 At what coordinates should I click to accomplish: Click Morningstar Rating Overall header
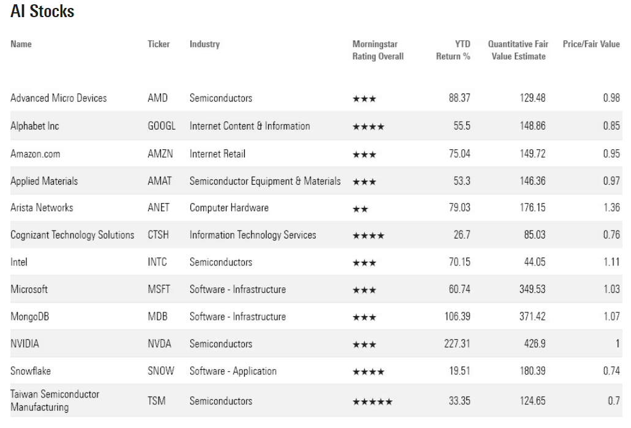tap(378, 50)
